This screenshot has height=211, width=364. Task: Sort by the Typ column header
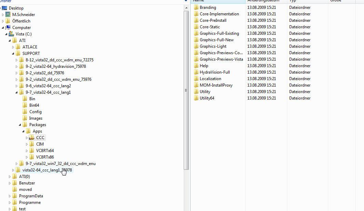click(x=307, y=1)
